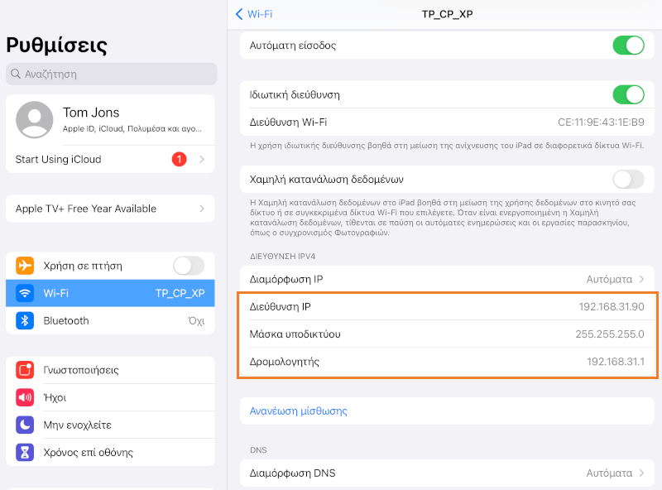This screenshot has height=490, width=662.
Task: Select the Wi-Fi icon in sidebar
Action: (26, 293)
